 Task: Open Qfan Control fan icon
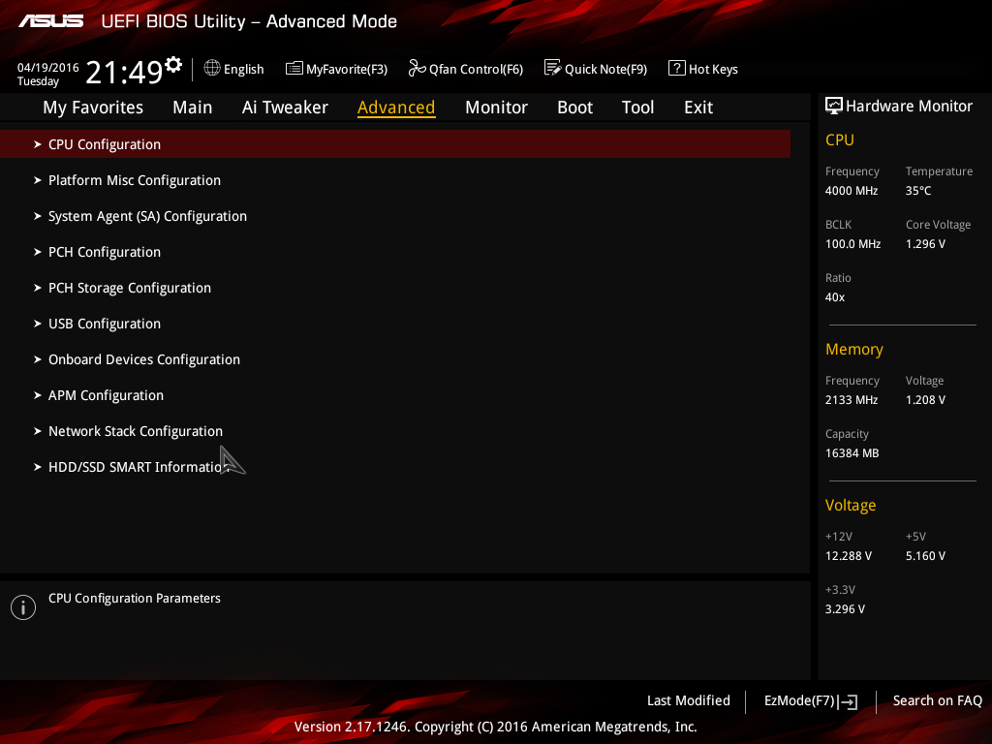coord(417,68)
